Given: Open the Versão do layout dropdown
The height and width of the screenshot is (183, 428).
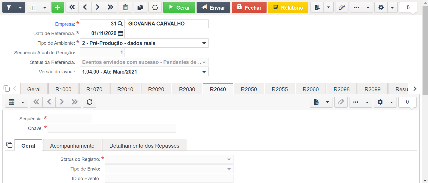Looking at the screenshot, I should (x=204, y=72).
